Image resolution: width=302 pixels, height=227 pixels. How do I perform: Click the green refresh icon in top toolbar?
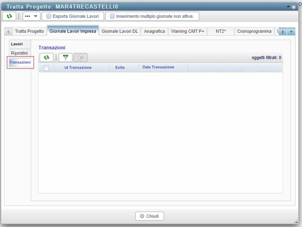click(x=9, y=16)
